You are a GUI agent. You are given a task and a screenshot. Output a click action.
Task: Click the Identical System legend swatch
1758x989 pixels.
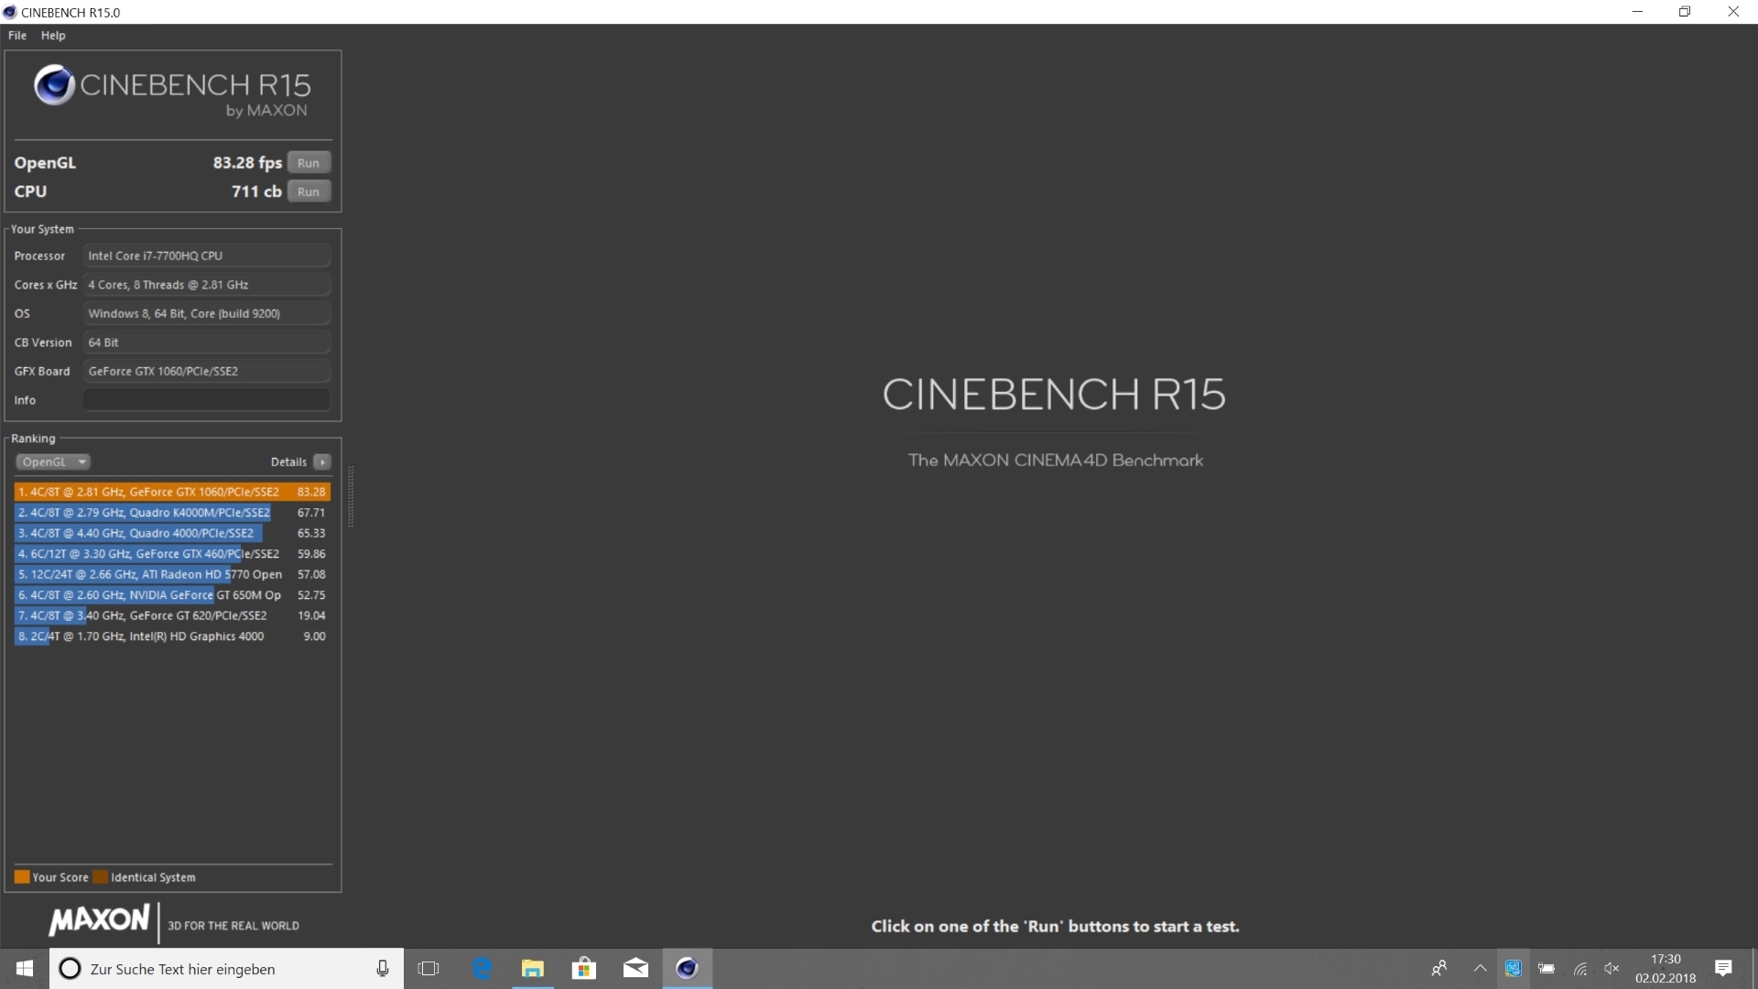101,877
